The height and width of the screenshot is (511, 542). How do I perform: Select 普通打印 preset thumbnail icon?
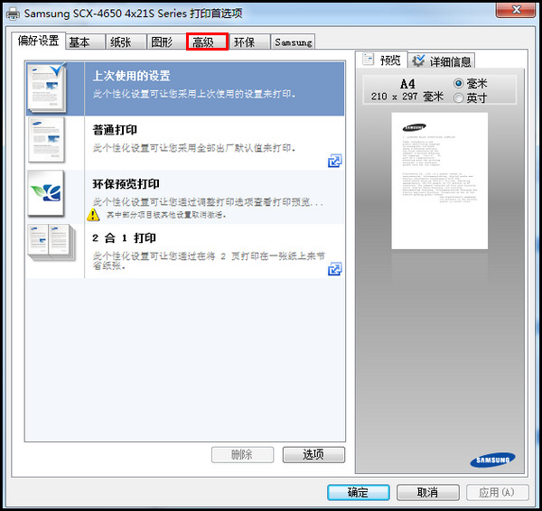point(47,140)
